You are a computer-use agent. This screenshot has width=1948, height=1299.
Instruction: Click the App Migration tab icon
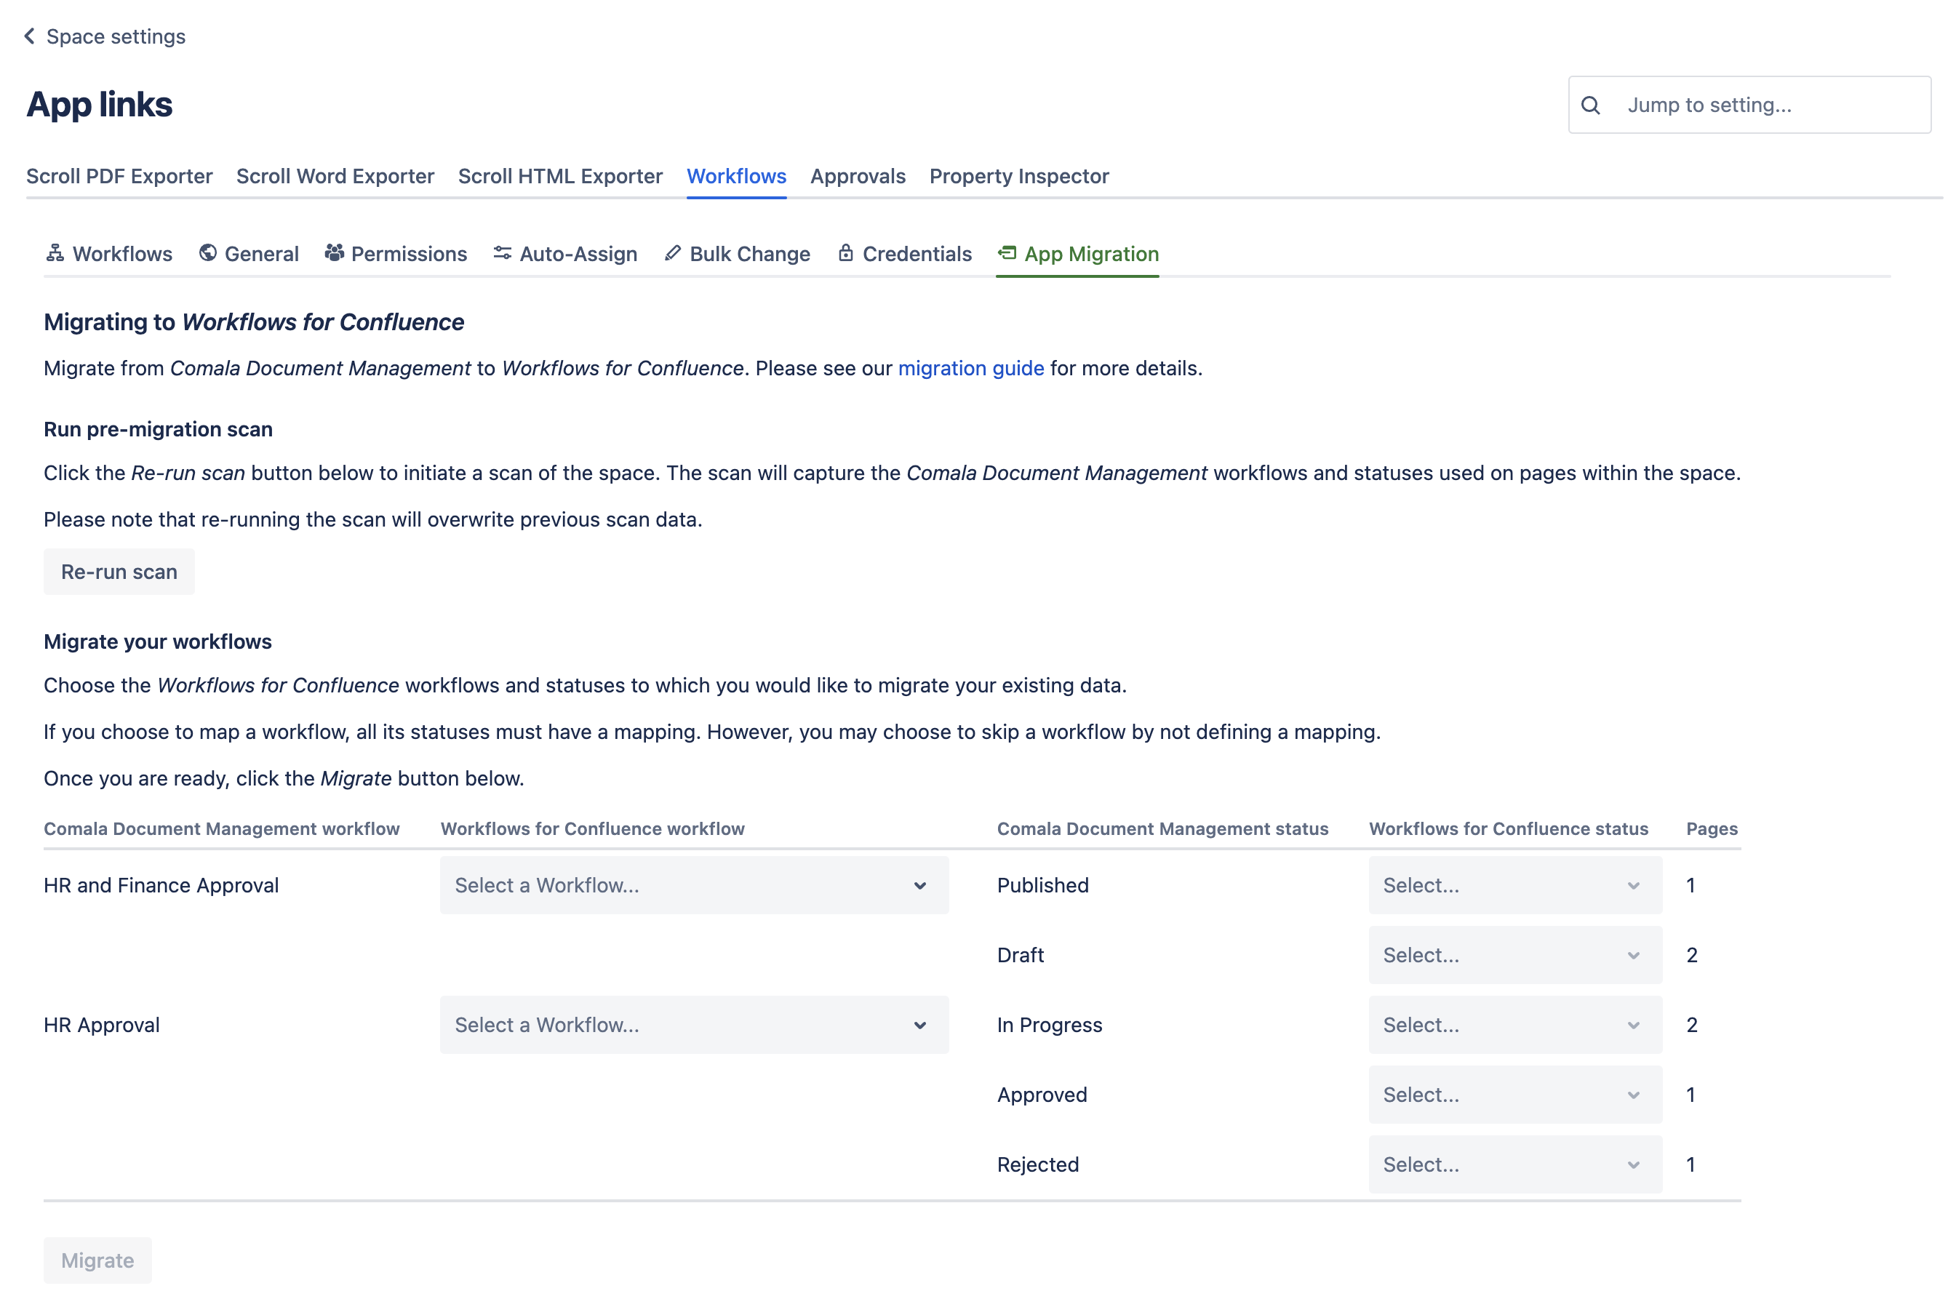point(1007,252)
